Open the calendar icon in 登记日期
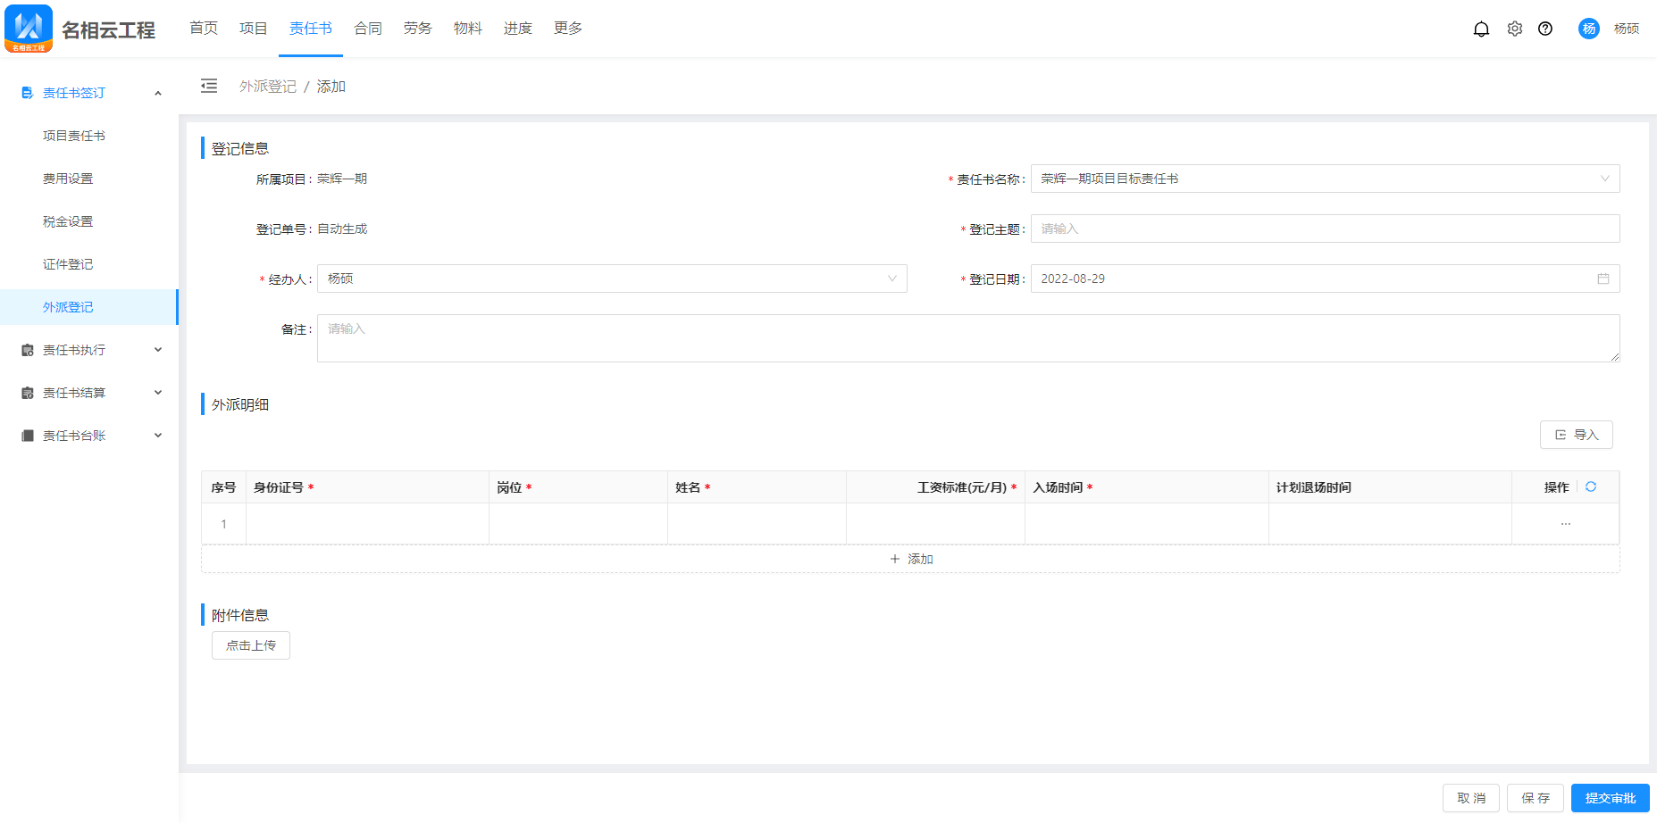Image resolution: width=1657 pixels, height=823 pixels. (x=1603, y=278)
